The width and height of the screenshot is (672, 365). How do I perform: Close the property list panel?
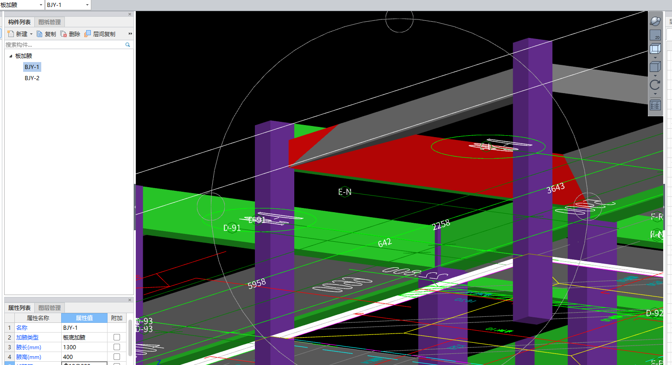click(x=130, y=300)
